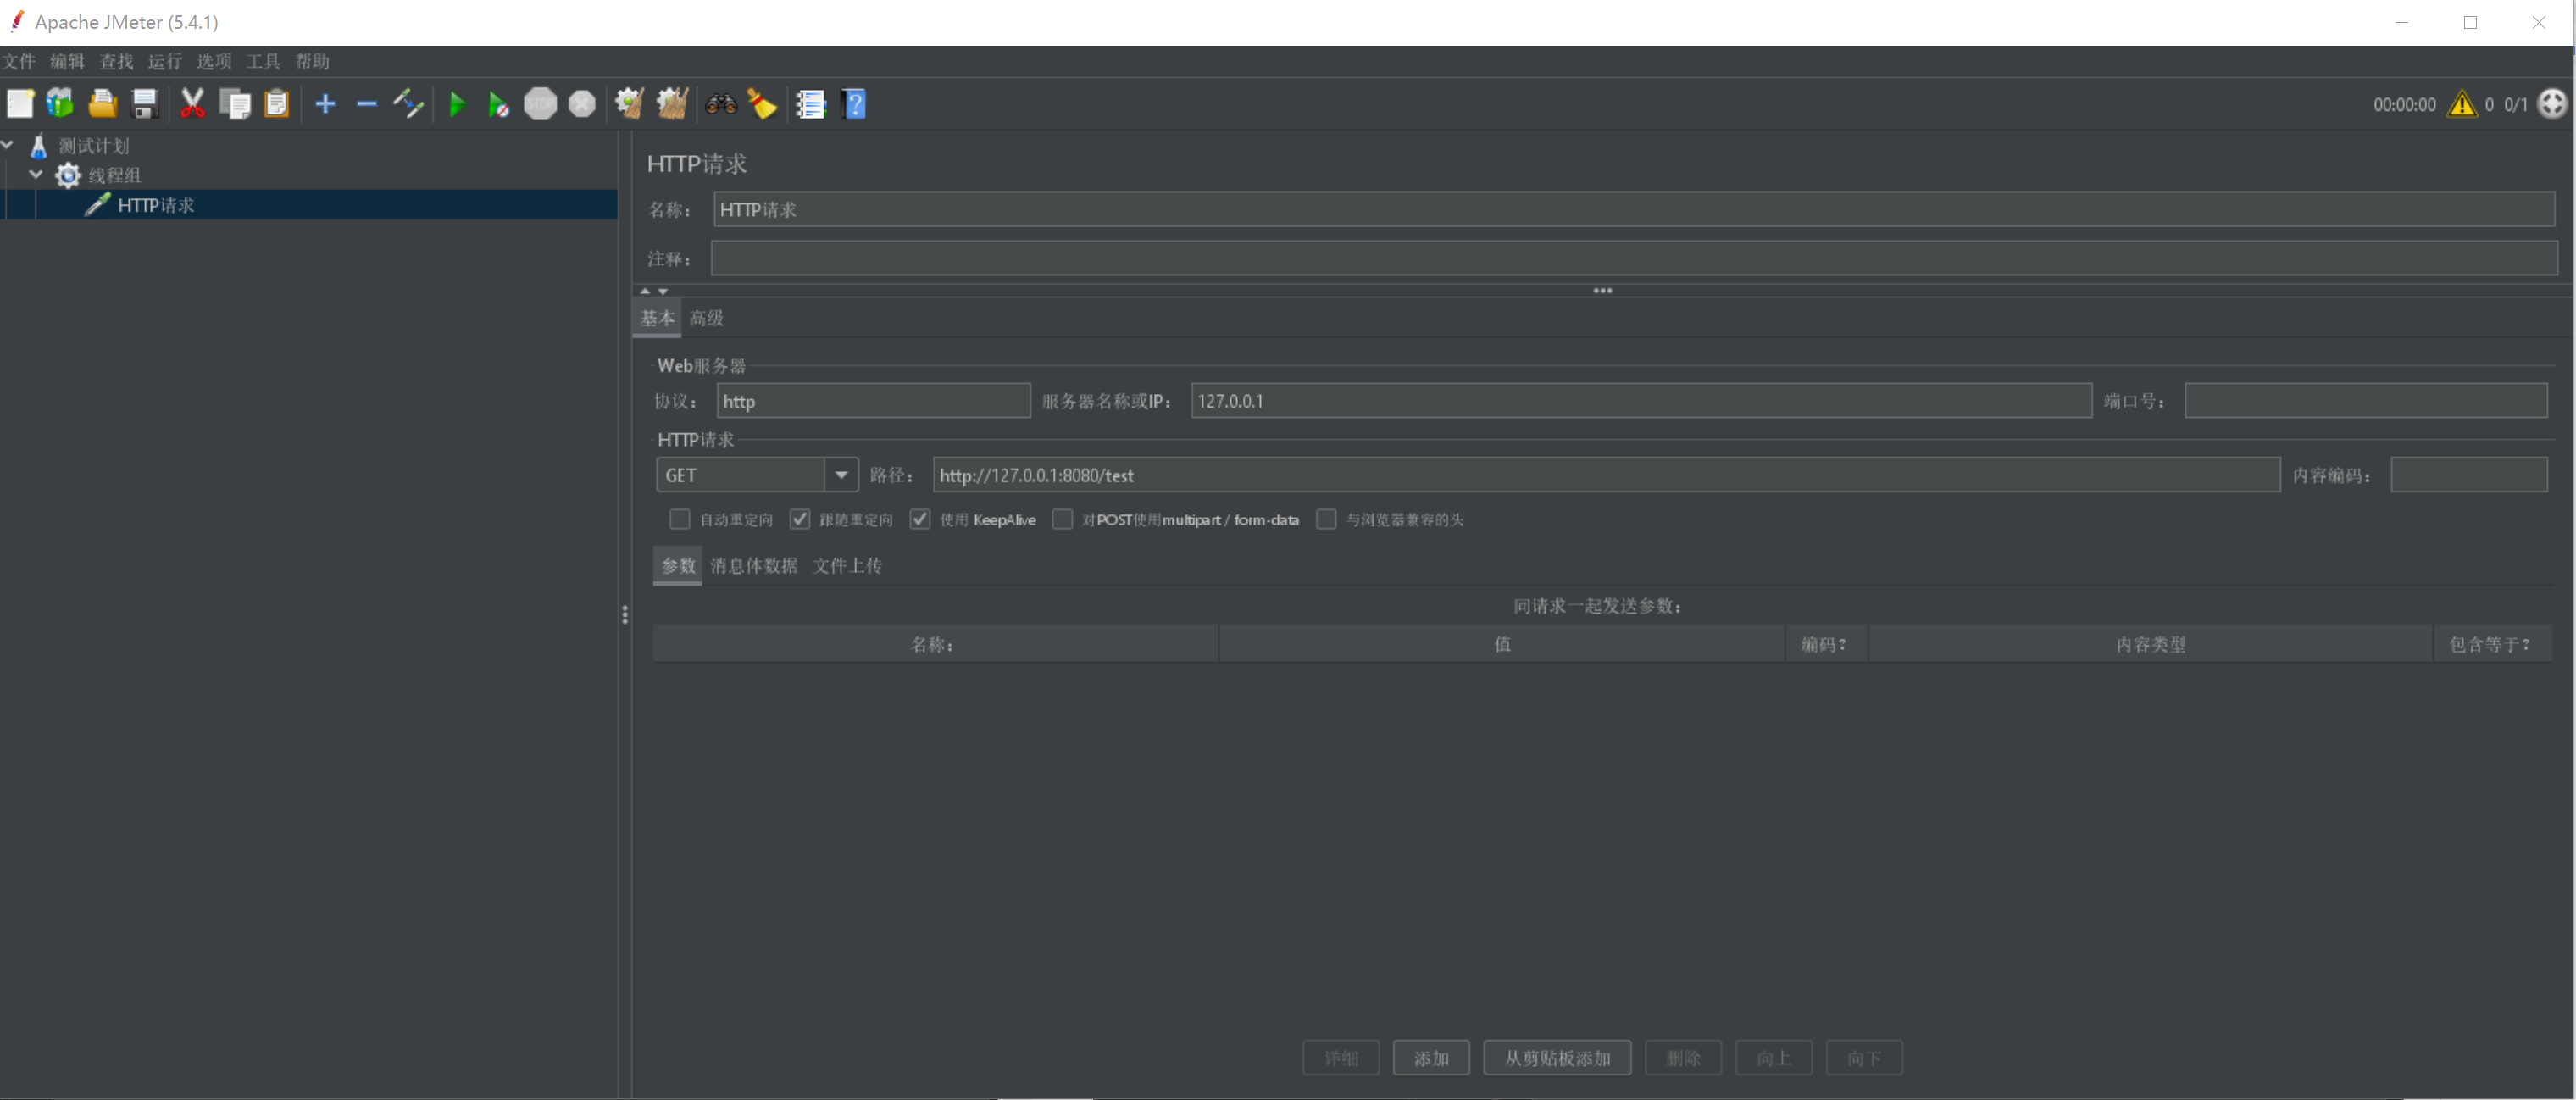The height and width of the screenshot is (1100, 2576).
Task: Open Search with the binoculars icon
Action: pos(720,104)
